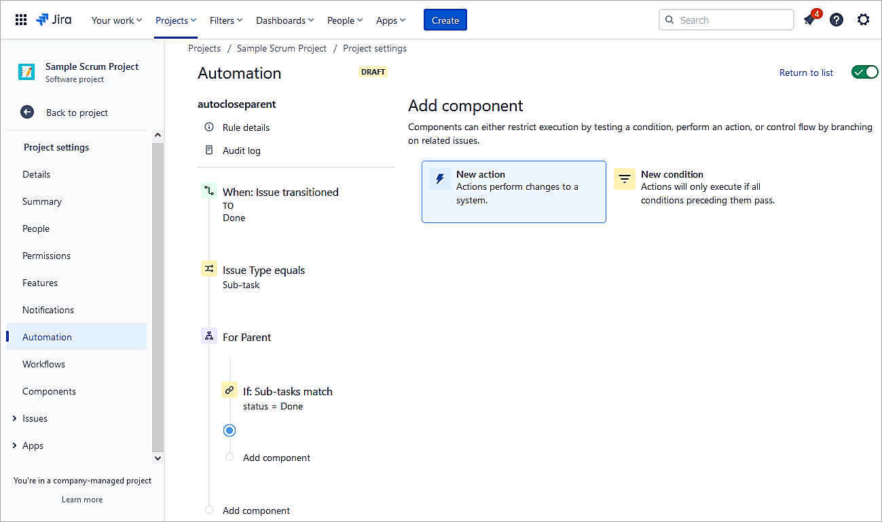This screenshot has height=522, width=882.
Task: Toggle the rule enabled switch
Action: click(x=864, y=73)
